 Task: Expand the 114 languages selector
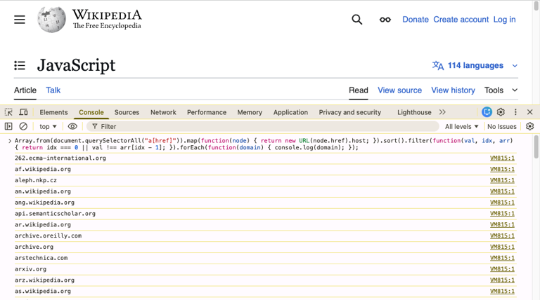point(475,65)
